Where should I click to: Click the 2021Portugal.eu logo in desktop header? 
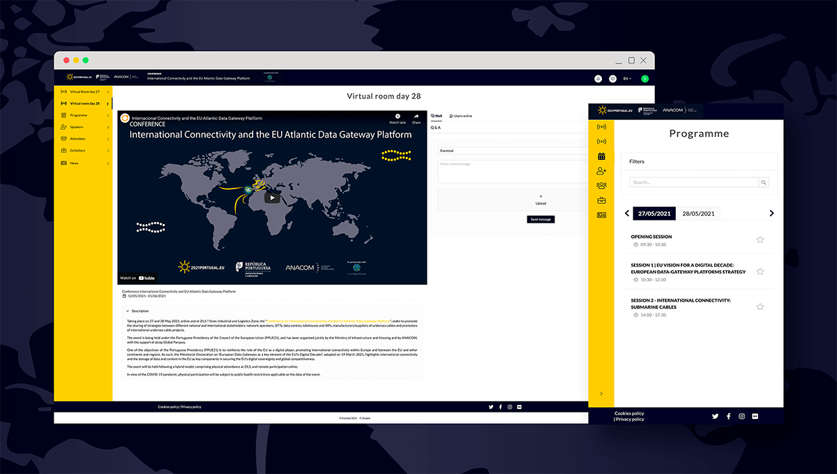79,77
